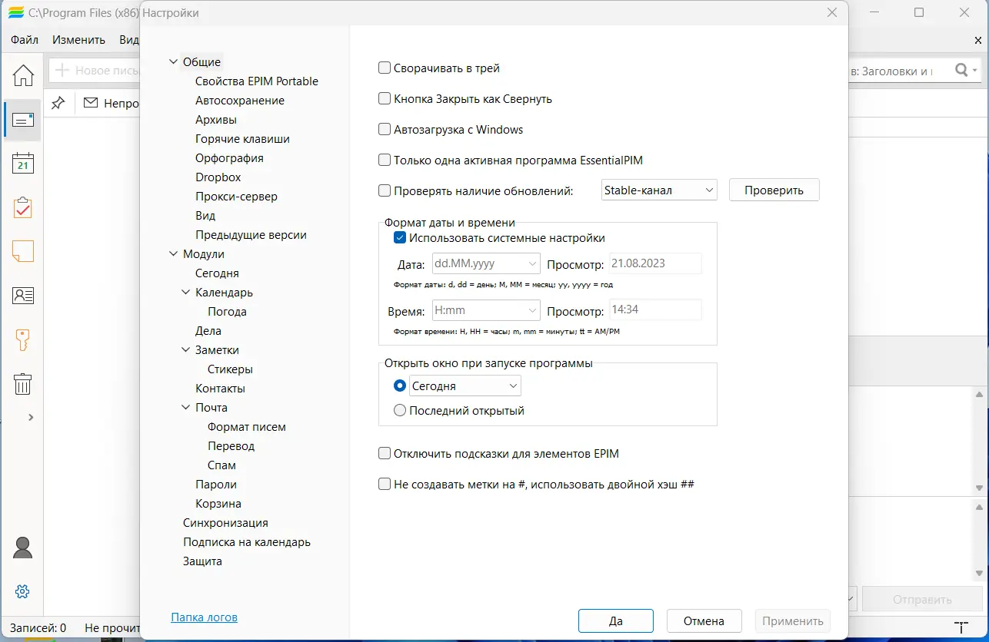This screenshot has height=642, width=989.
Task: Collapse the Общие tree node chevron
Action: pos(173,62)
